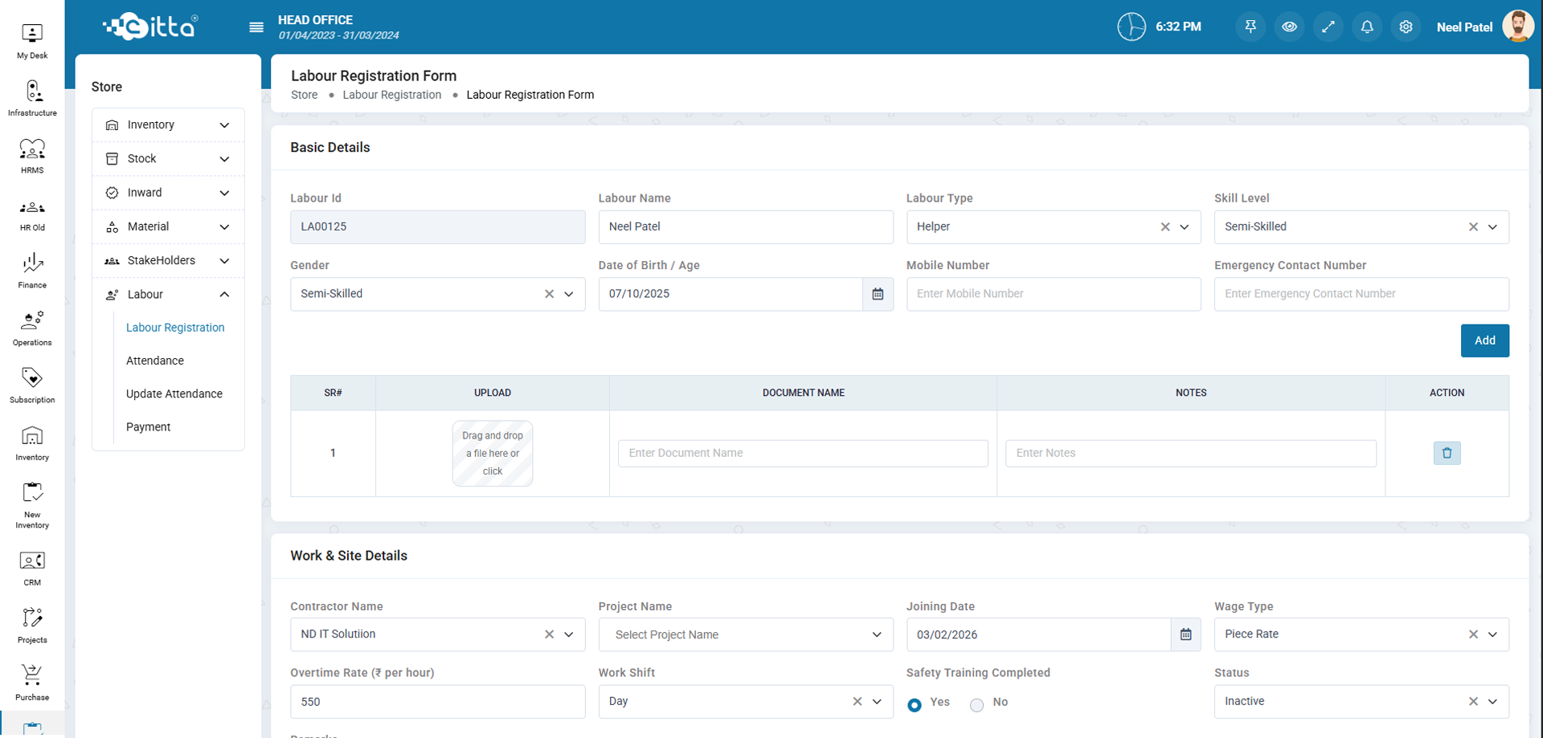
Task: Select No for Safety Training Completed
Action: click(976, 705)
